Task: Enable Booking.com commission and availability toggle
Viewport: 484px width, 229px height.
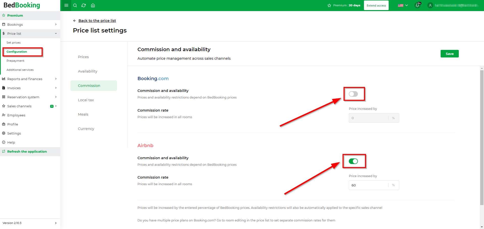Action: coord(353,94)
